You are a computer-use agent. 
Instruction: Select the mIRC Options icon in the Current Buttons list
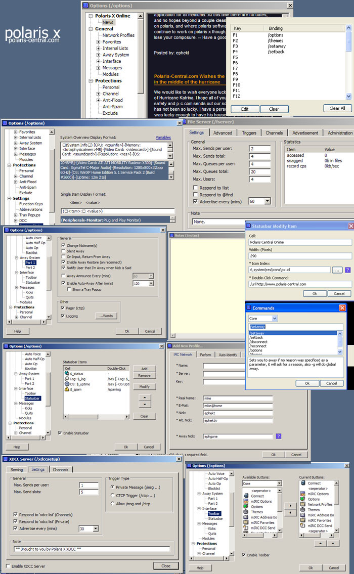(303, 494)
